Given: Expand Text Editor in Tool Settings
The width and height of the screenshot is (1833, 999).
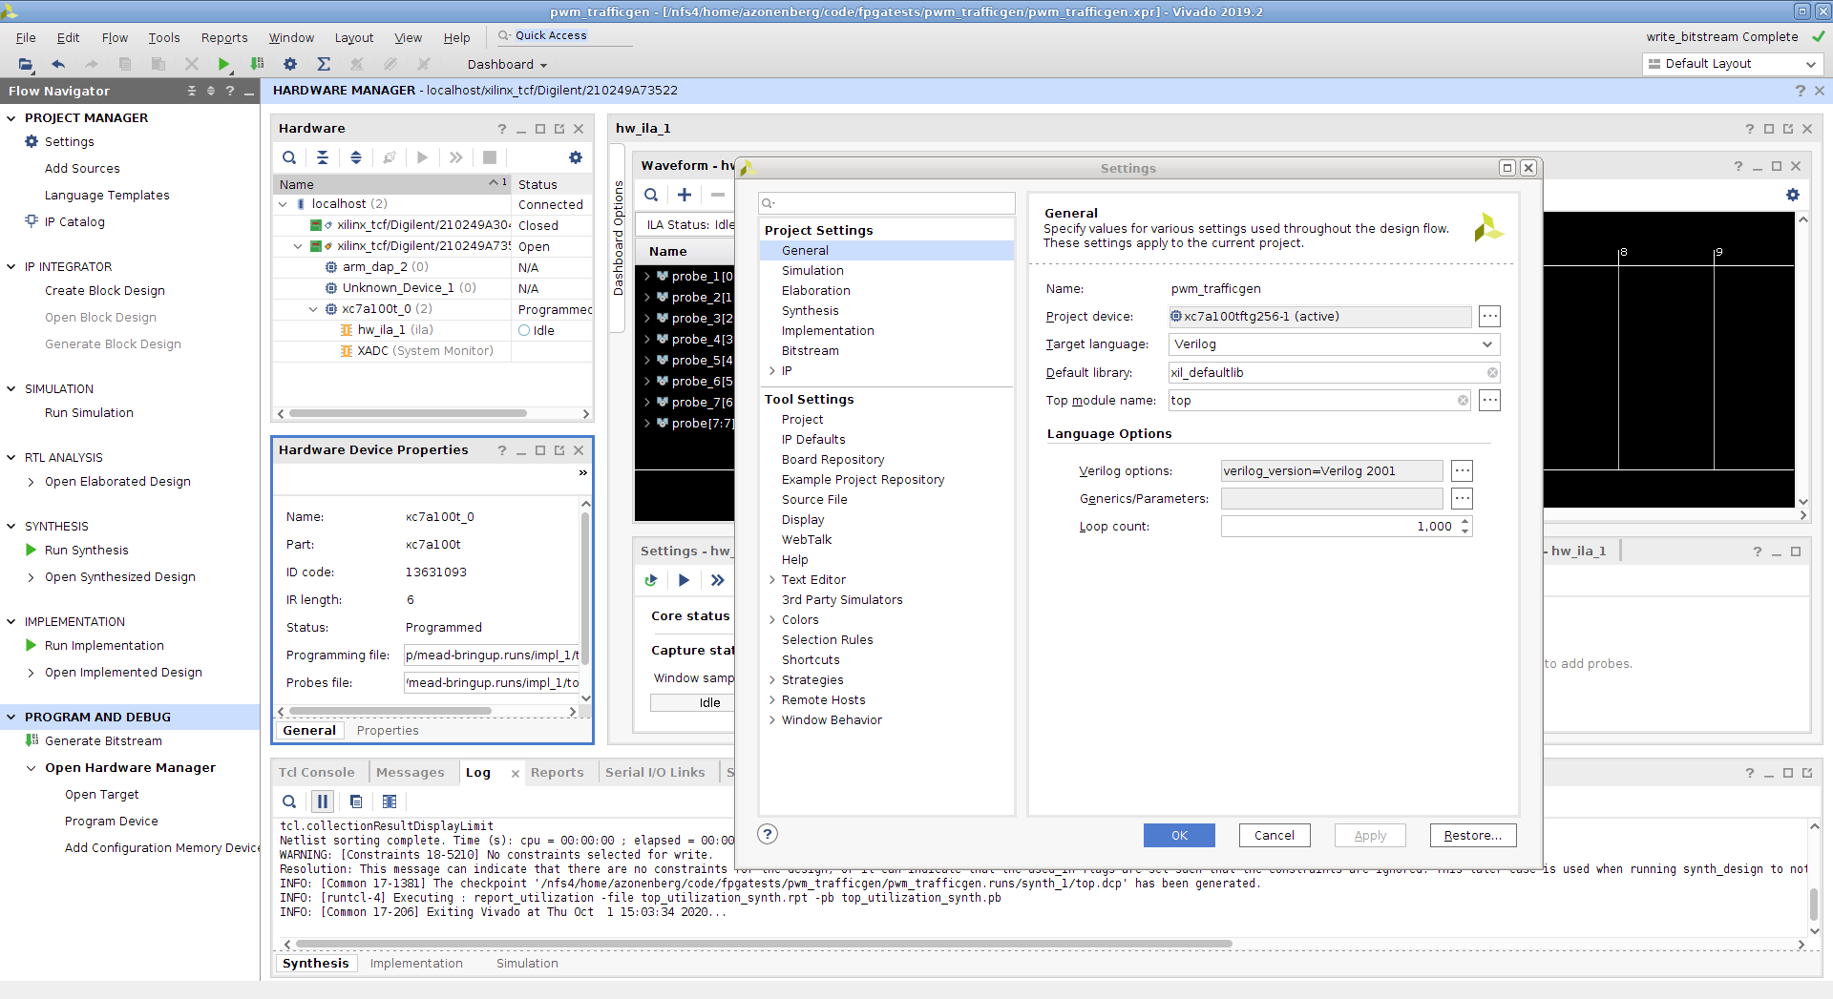Looking at the screenshot, I should point(772,580).
